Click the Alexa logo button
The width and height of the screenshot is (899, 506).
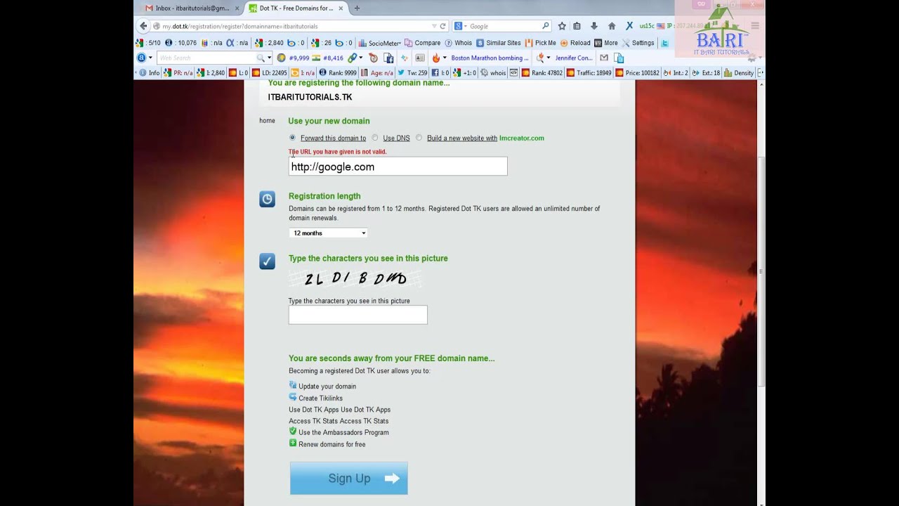141,58
